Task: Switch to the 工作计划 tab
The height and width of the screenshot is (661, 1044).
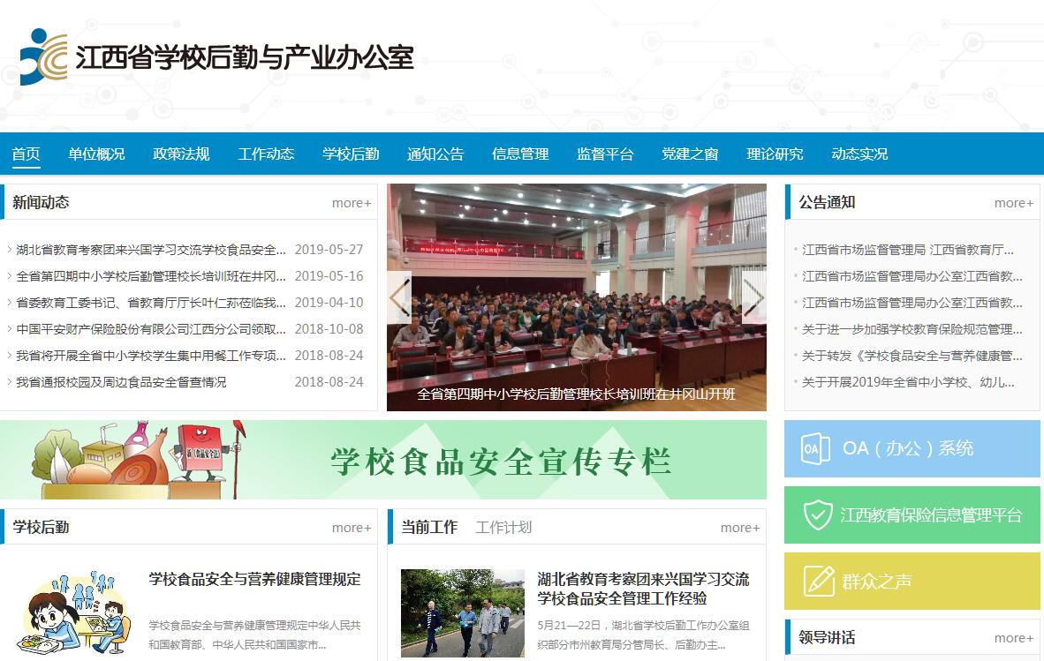Action: [x=503, y=527]
